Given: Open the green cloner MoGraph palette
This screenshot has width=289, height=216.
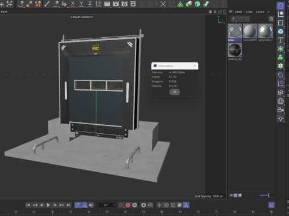Looking at the screenshot, I should (x=281, y=58).
